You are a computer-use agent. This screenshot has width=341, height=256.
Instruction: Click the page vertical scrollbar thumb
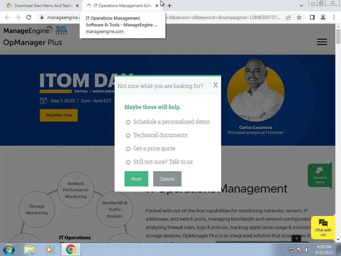tap(338, 36)
